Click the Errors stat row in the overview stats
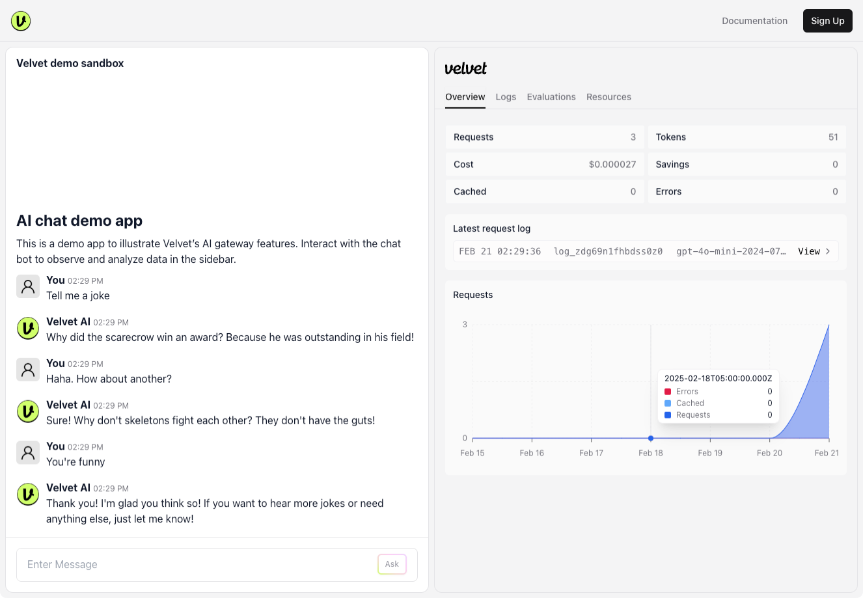Screen dimensions: 863x598 [x=747, y=192]
